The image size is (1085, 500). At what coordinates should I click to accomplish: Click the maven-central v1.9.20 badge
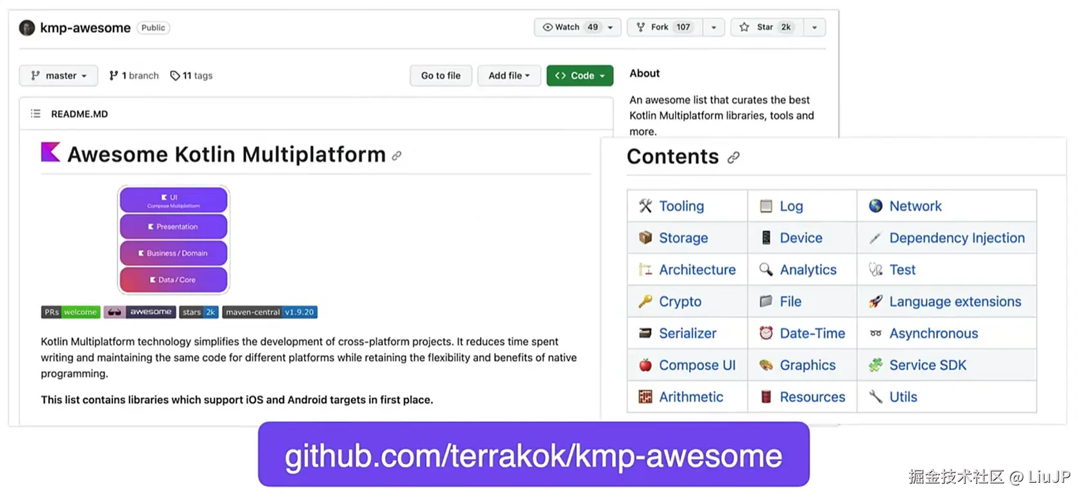pyautogui.click(x=270, y=312)
